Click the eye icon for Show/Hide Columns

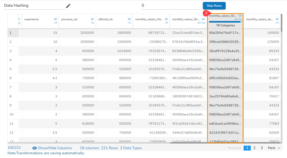point(34,148)
